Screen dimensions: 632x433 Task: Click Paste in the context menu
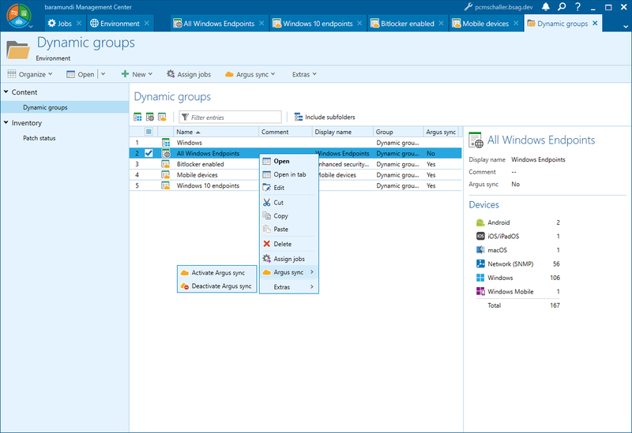[288, 230]
